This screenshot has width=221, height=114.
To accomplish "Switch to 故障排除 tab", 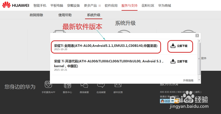I will 36,15.
